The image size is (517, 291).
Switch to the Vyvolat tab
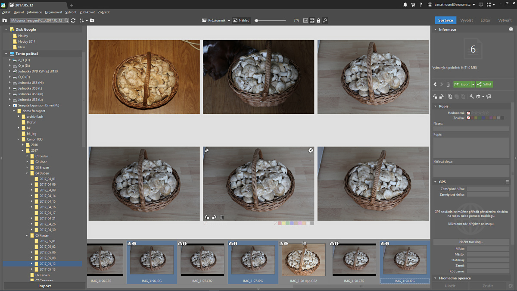tap(466, 20)
